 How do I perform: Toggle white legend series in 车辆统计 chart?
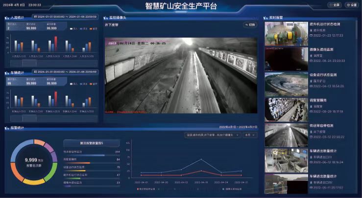[x=73, y=84]
